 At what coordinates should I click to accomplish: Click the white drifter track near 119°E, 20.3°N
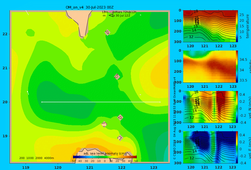click(28, 93)
